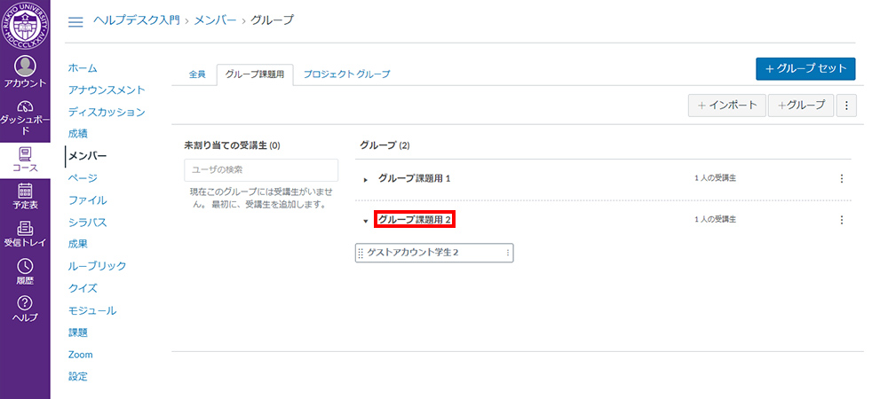Open the ディスカッション course navigation link
This screenshot has height=399, width=888.
[107, 112]
